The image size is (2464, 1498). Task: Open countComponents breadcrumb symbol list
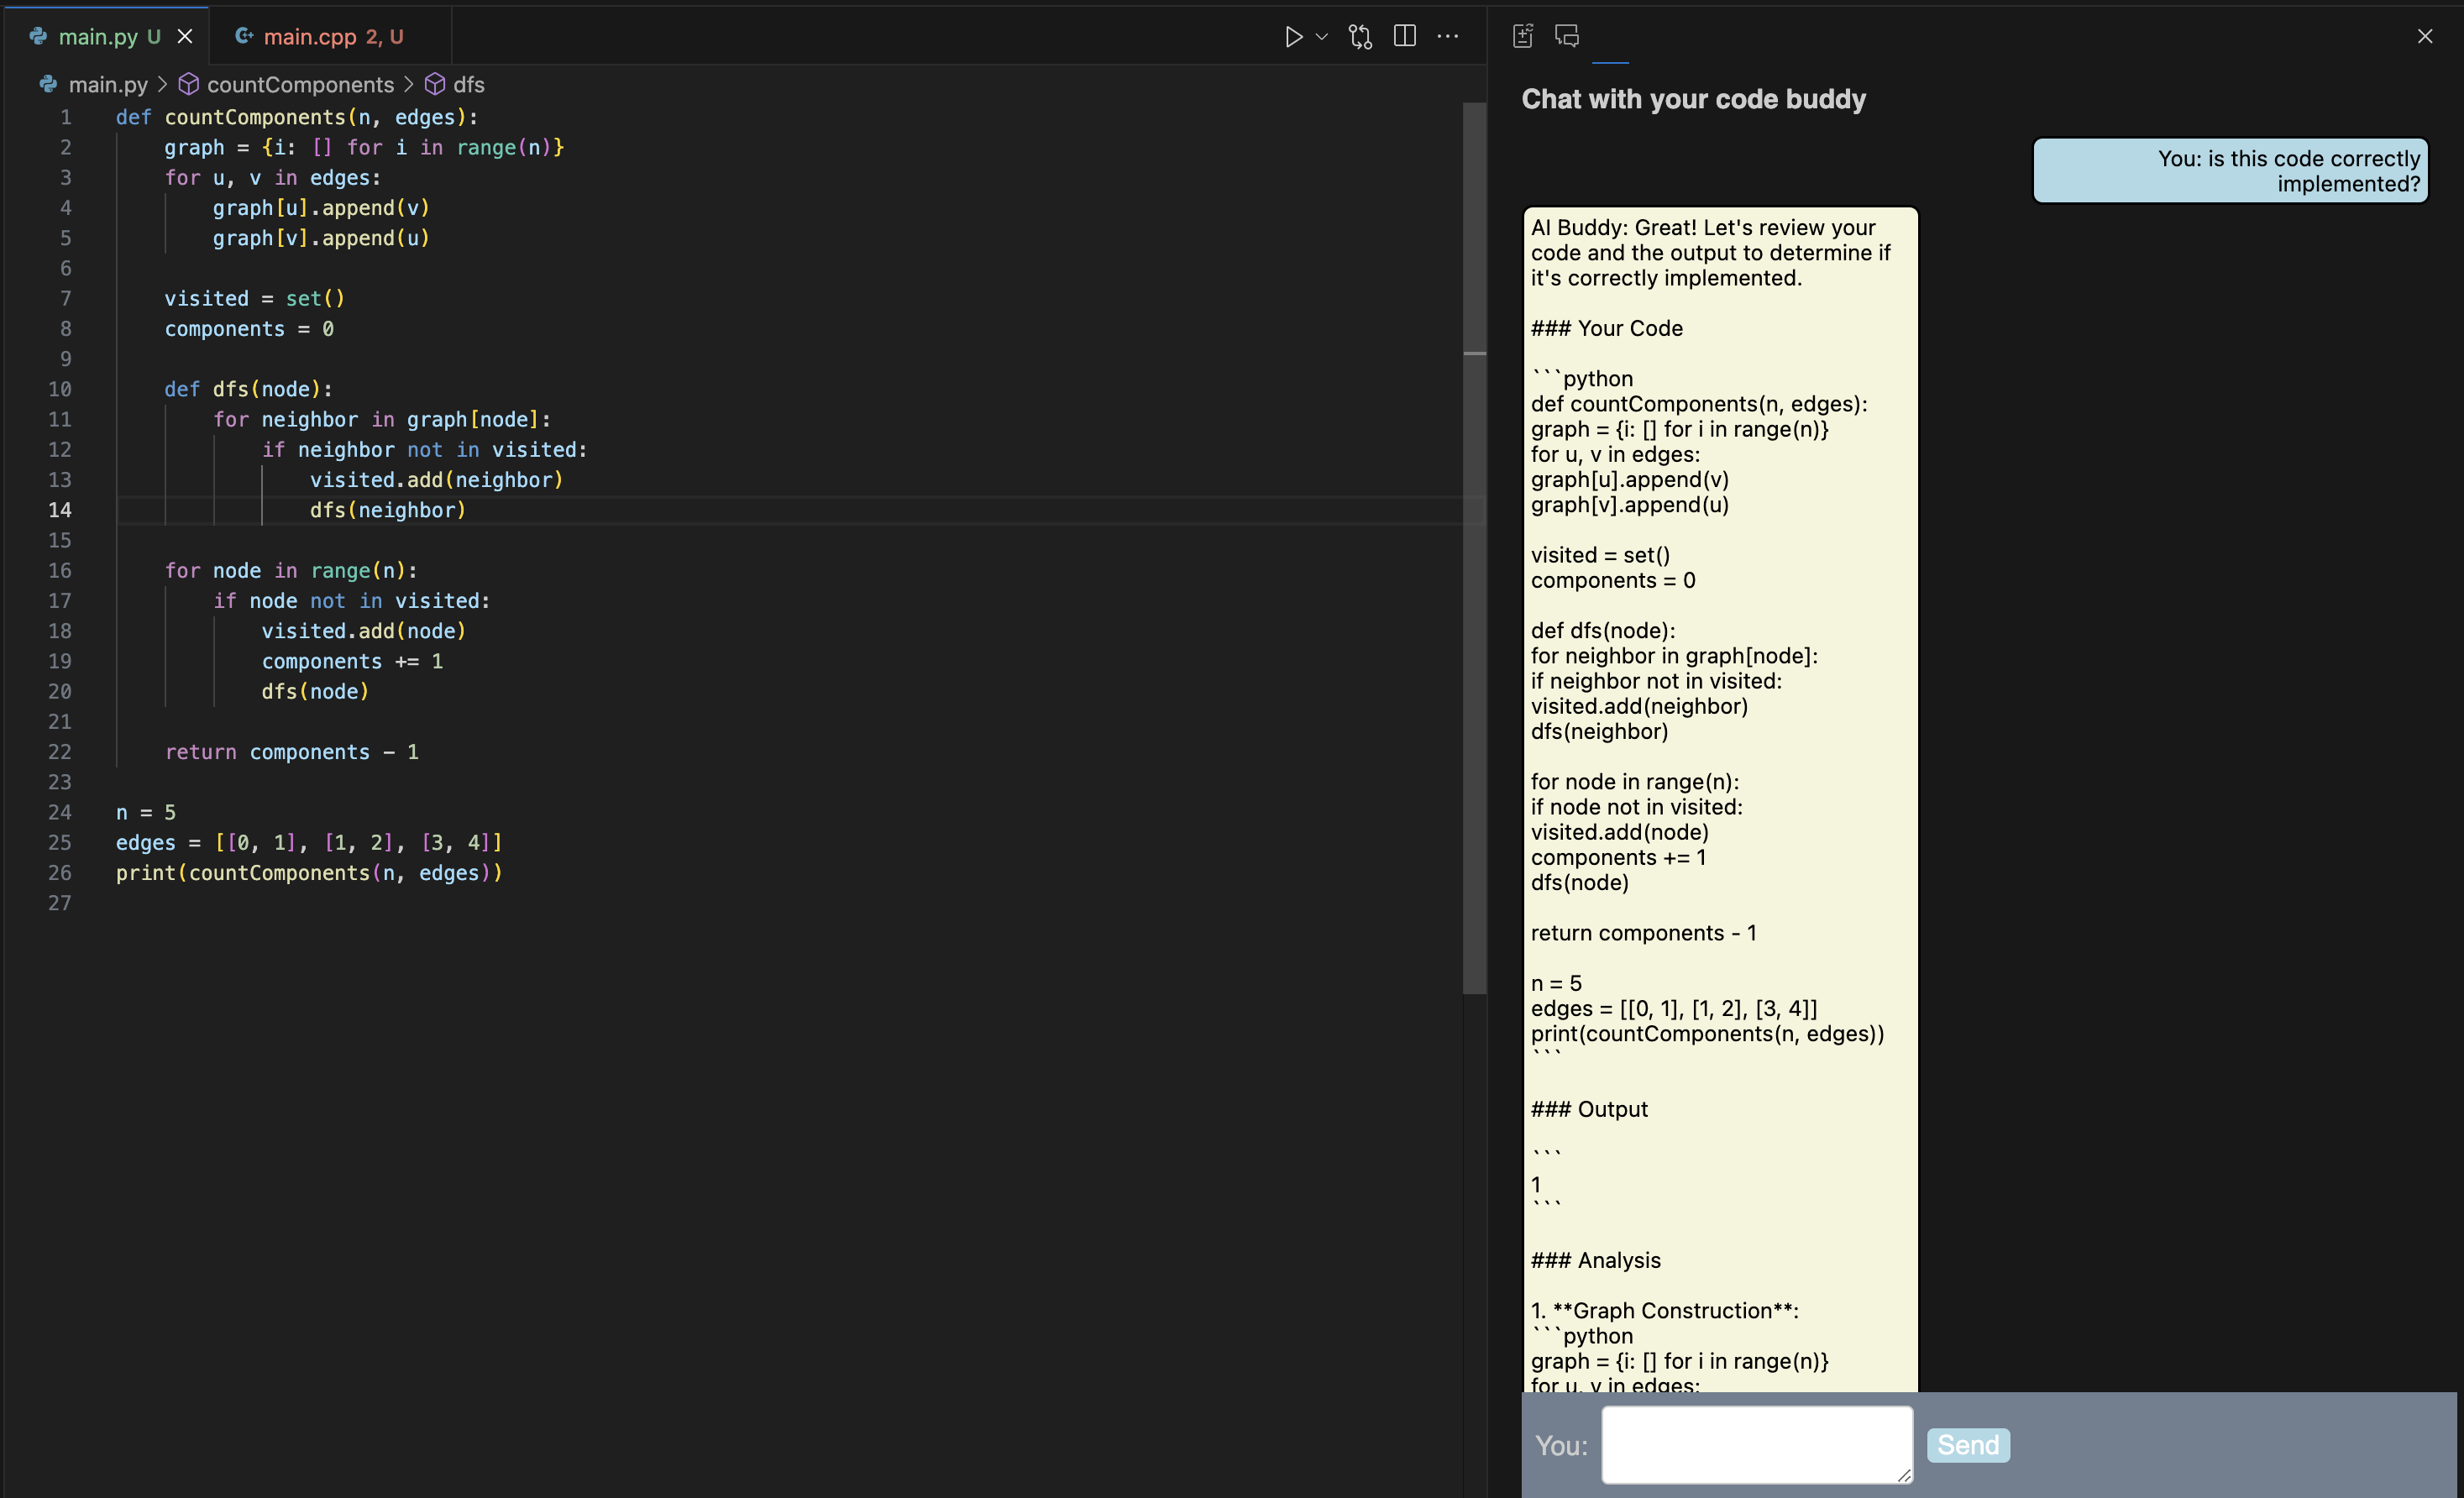(x=299, y=85)
